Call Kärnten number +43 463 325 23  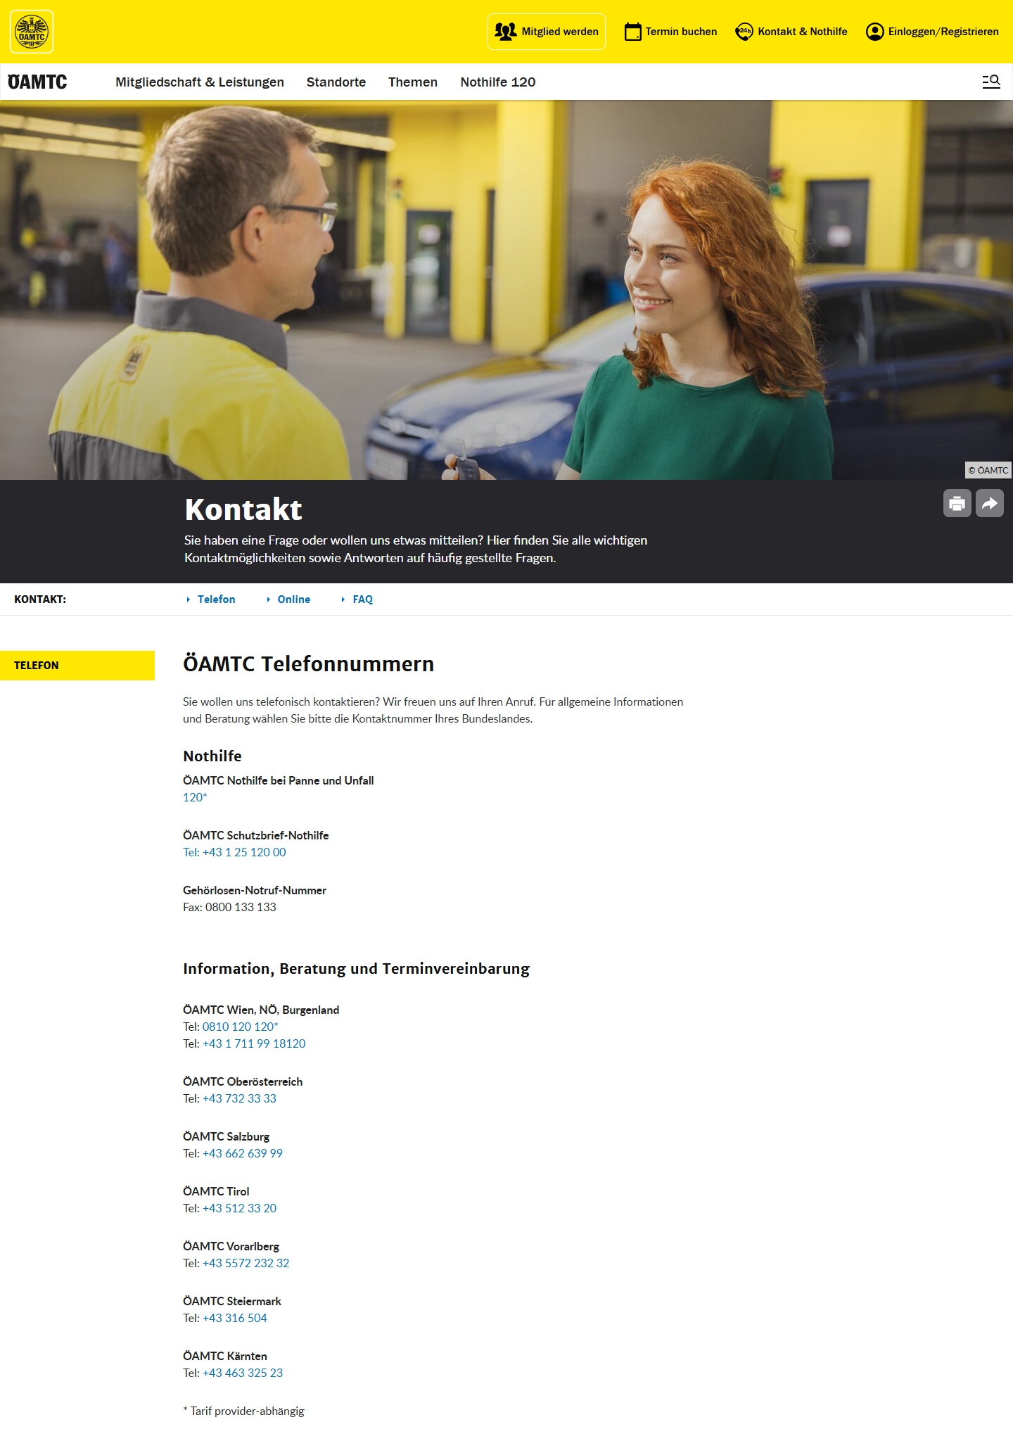243,1373
